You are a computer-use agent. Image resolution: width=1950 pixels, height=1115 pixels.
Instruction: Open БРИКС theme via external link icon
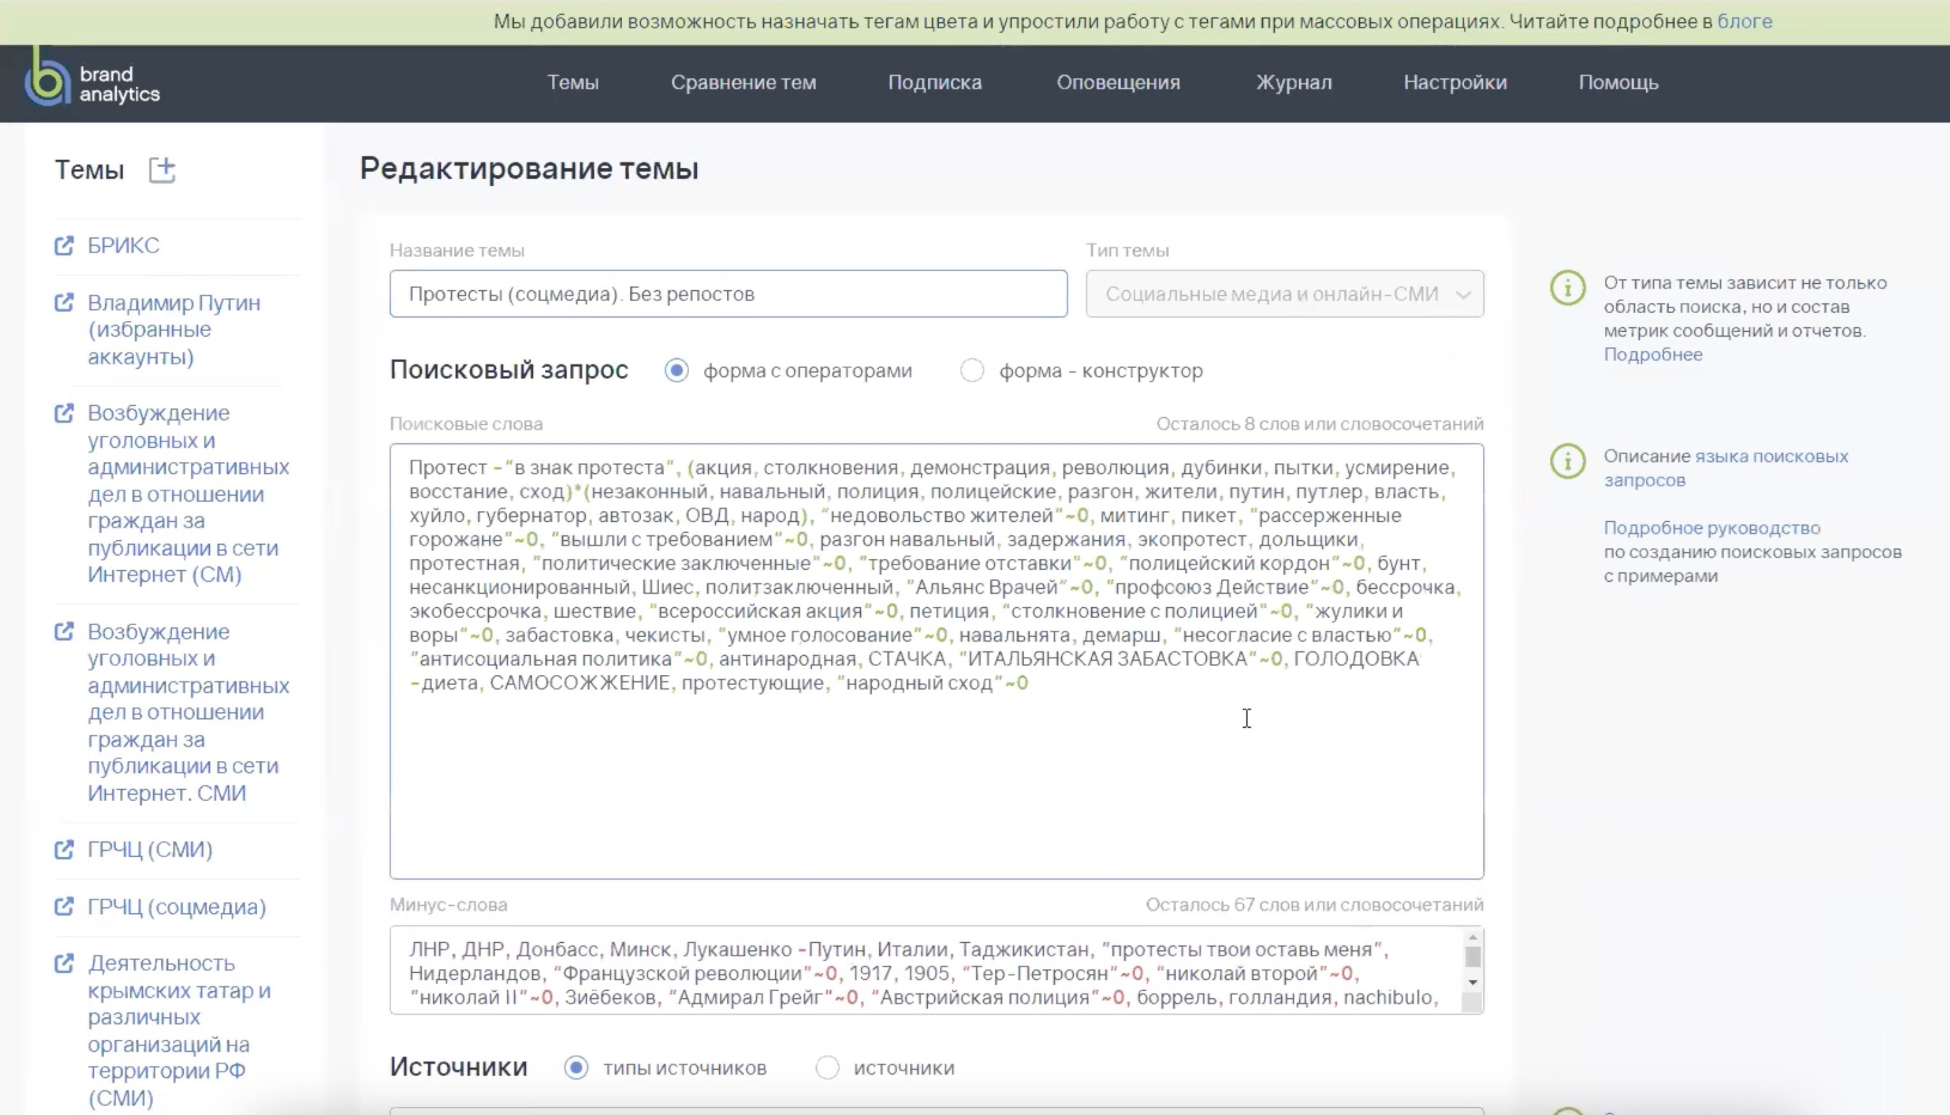click(x=64, y=246)
